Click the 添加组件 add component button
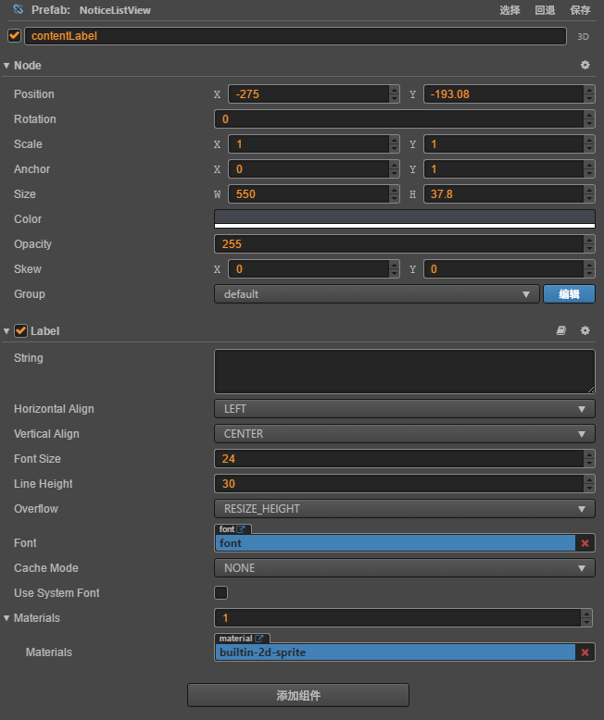604x720 pixels. pyautogui.click(x=298, y=695)
